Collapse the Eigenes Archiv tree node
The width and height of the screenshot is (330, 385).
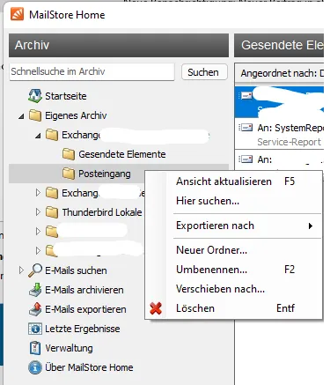pos(21,116)
